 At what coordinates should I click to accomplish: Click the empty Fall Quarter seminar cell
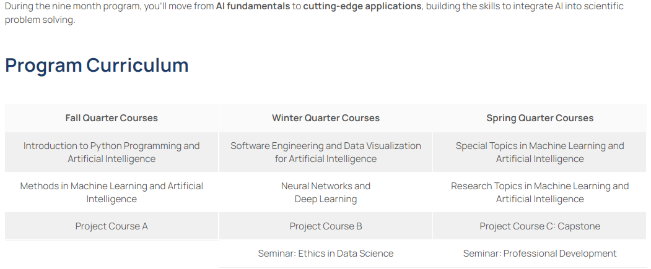111,254
